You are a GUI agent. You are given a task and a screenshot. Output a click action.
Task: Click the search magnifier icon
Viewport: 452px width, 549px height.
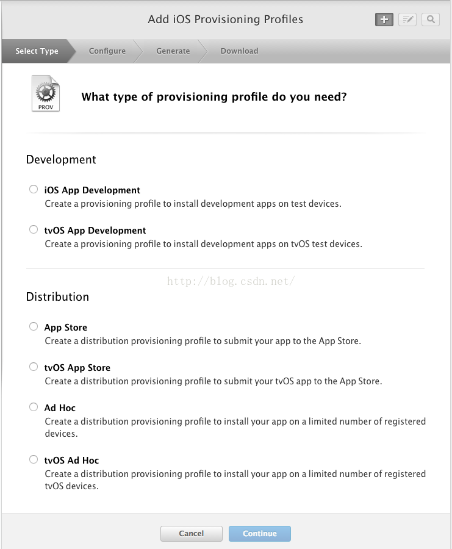click(x=431, y=20)
